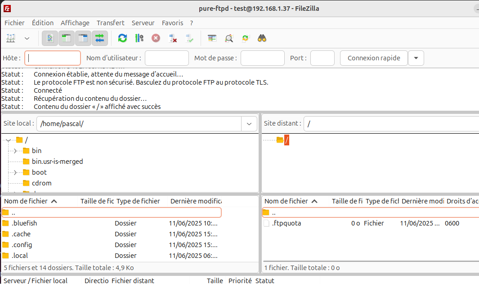
Task: Toggle message log display
Action: click(50, 38)
